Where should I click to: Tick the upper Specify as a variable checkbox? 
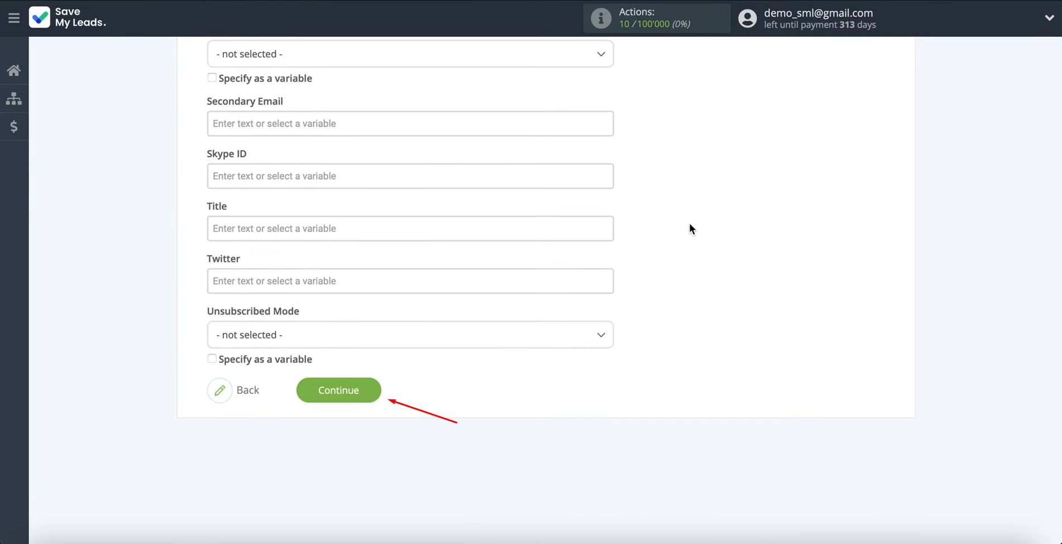[212, 78]
